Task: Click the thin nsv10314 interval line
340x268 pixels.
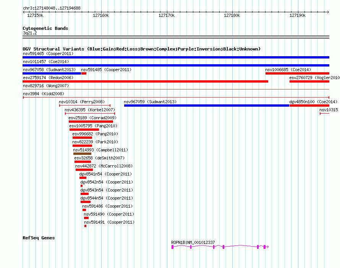Action: tap(85, 106)
